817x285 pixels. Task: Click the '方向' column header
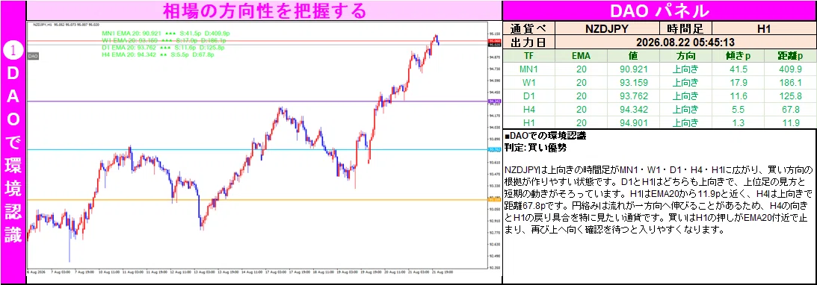(x=685, y=56)
